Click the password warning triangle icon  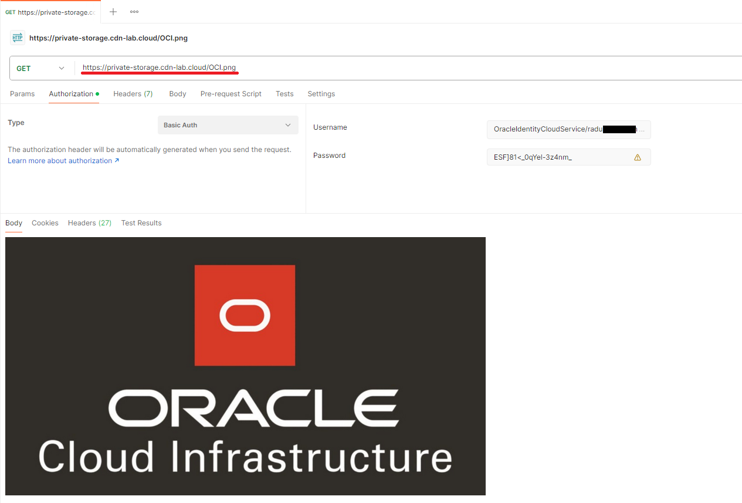pyautogui.click(x=638, y=157)
